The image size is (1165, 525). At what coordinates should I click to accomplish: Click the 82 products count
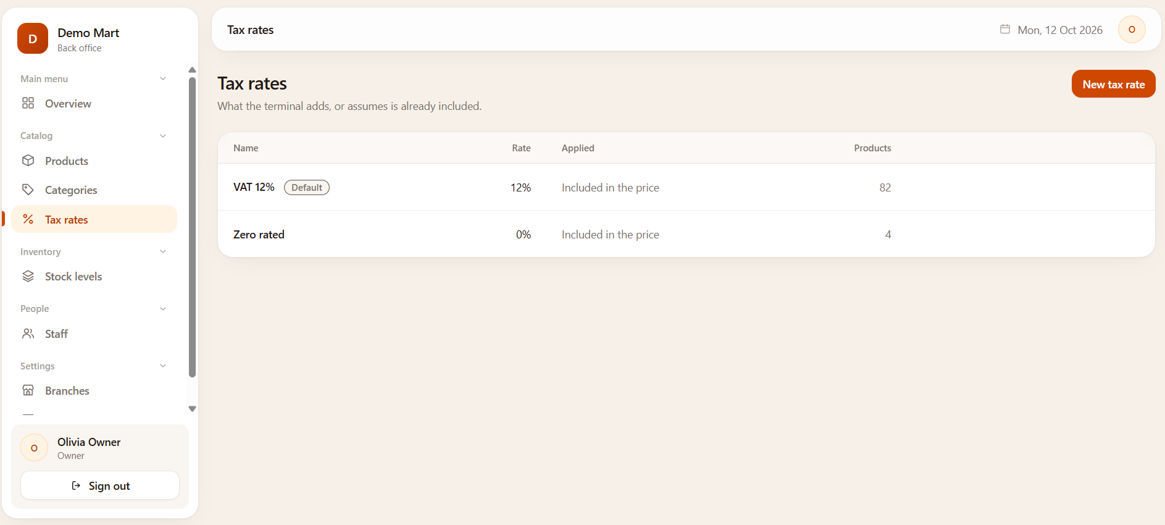click(885, 187)
